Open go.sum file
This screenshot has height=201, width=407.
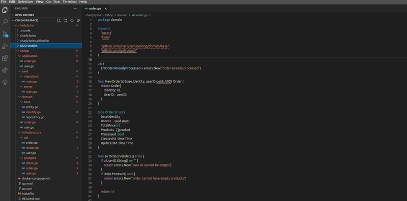coord(46,189)
